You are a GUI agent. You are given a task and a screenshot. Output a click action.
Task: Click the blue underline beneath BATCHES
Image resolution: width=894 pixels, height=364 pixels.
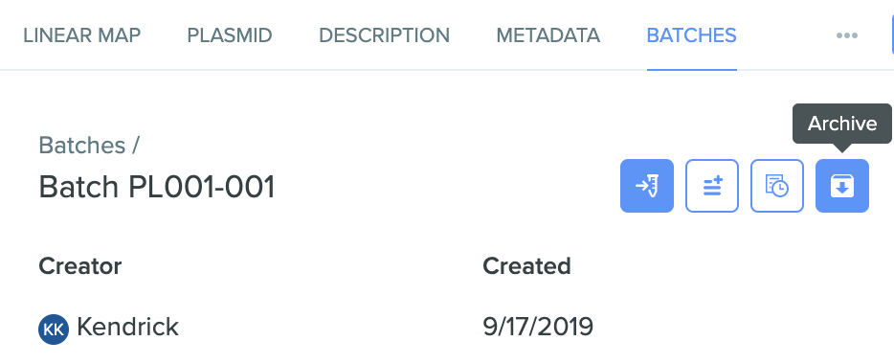click(x=692, y=70)
